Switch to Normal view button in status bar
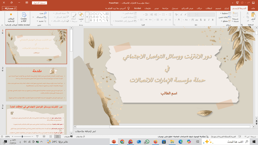Viewport: 258px width, 145px height. tap(57, 136)
